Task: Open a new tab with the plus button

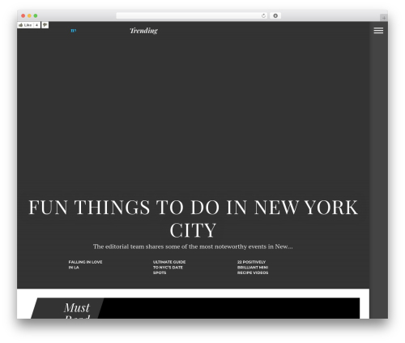Action: pyautogui.click(x=384, y=18)
